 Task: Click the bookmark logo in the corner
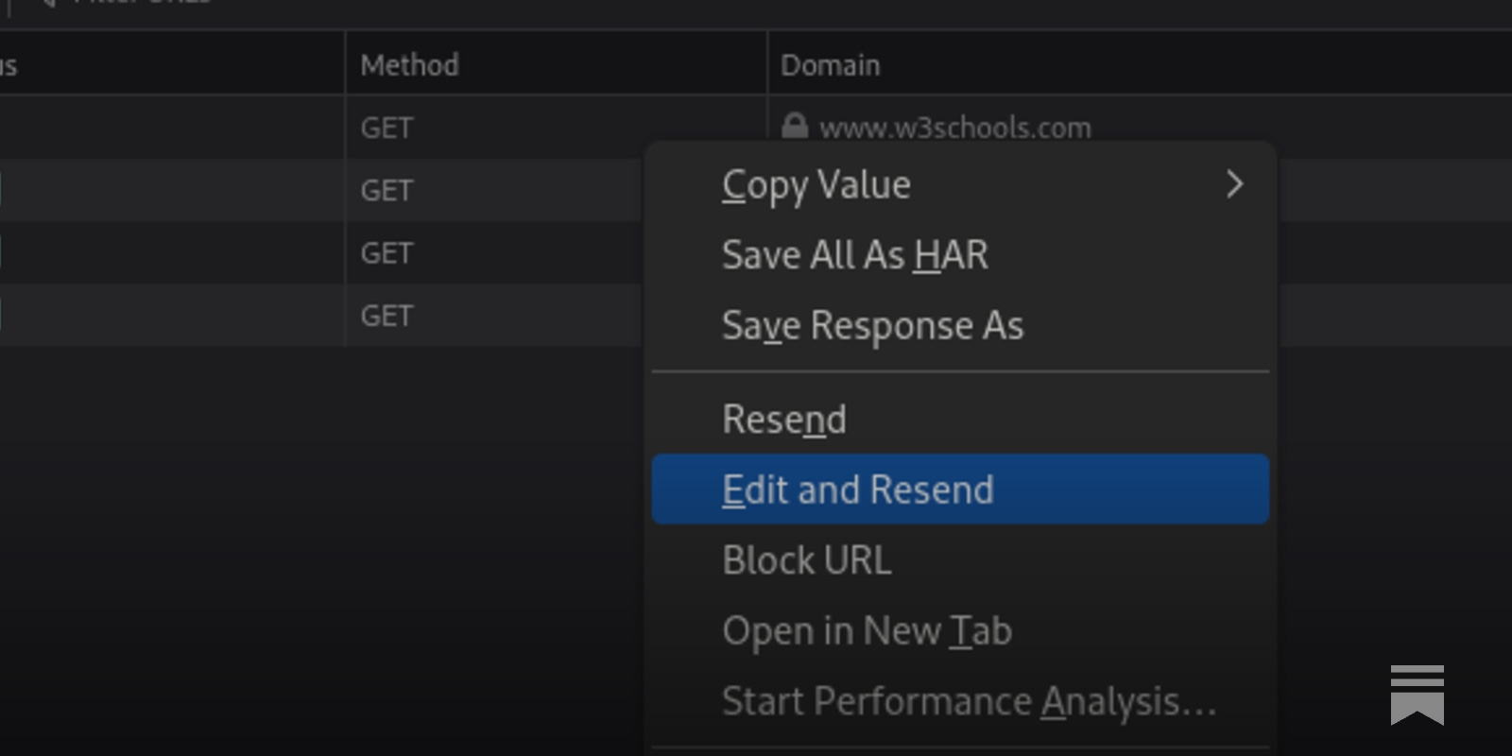1417,695
